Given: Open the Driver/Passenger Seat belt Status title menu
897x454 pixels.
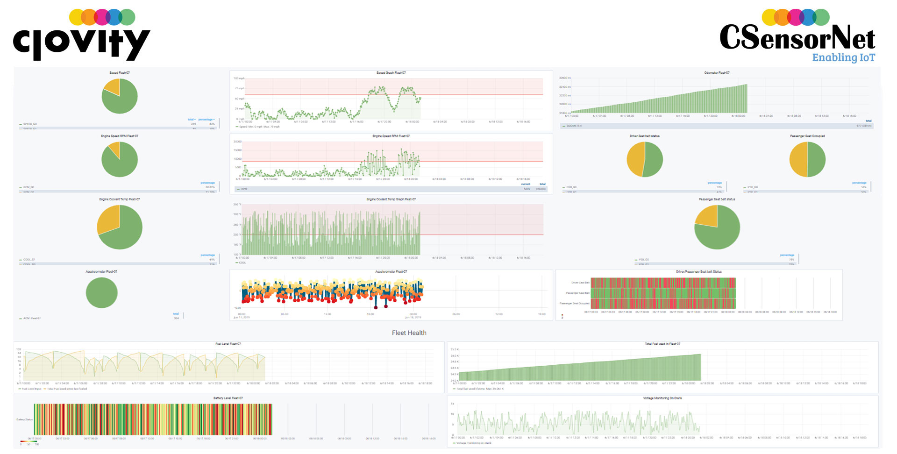Looking at the screenshot, I should pos(698,272).
